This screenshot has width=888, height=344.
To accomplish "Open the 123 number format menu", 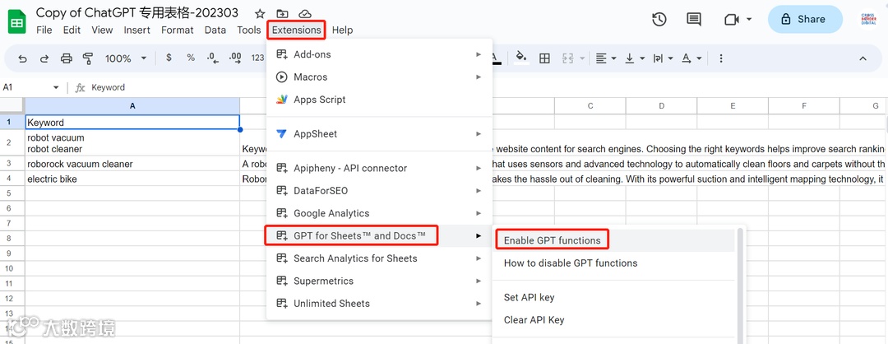I will coord(257,58).
